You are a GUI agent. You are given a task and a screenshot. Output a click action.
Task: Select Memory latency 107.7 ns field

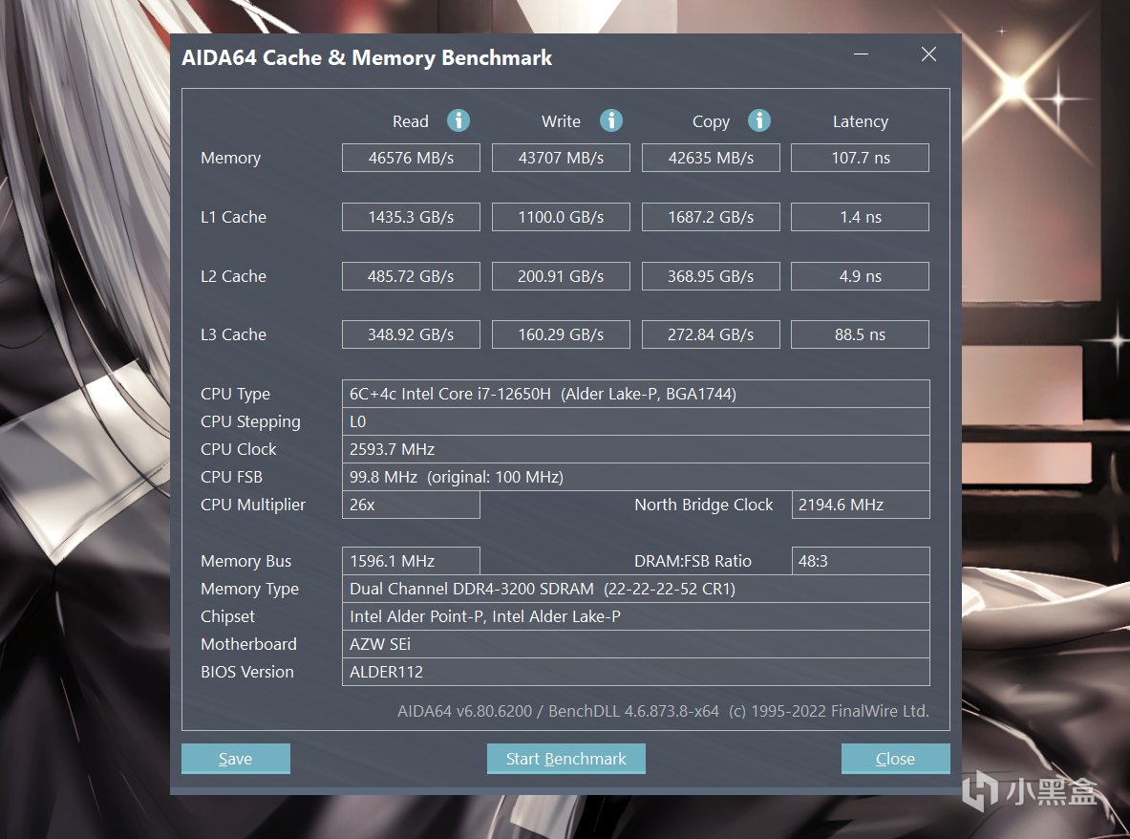[x=861, y=158]
